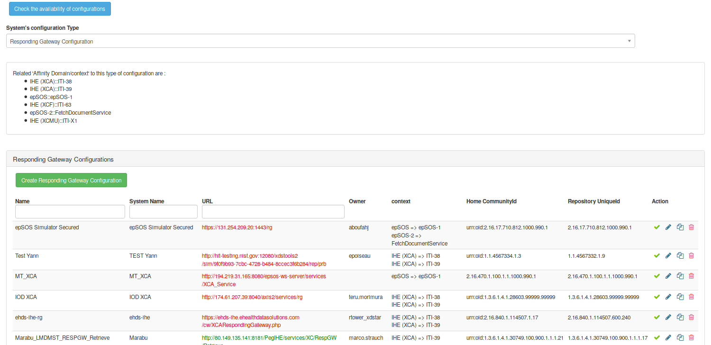The width and height of the screenshot is (711, 345).
Task: Click the green checkmark for epSOS Simulator Secured
Action: [656, 227]
